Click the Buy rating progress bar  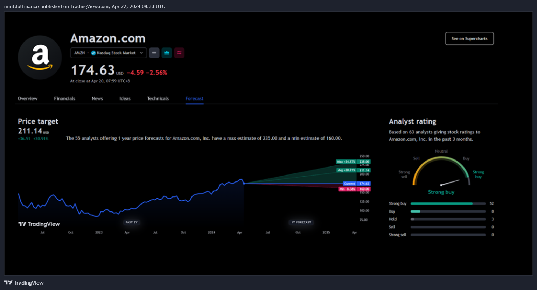(x=448, y=211)
